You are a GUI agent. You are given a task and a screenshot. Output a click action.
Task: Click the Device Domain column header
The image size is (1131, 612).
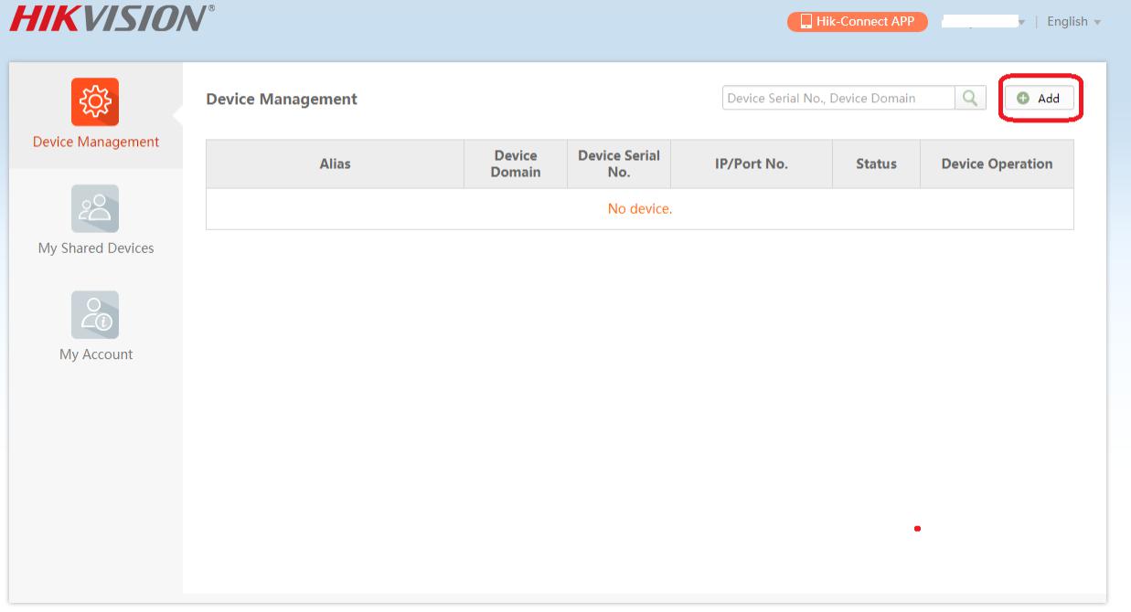(516, 164)
